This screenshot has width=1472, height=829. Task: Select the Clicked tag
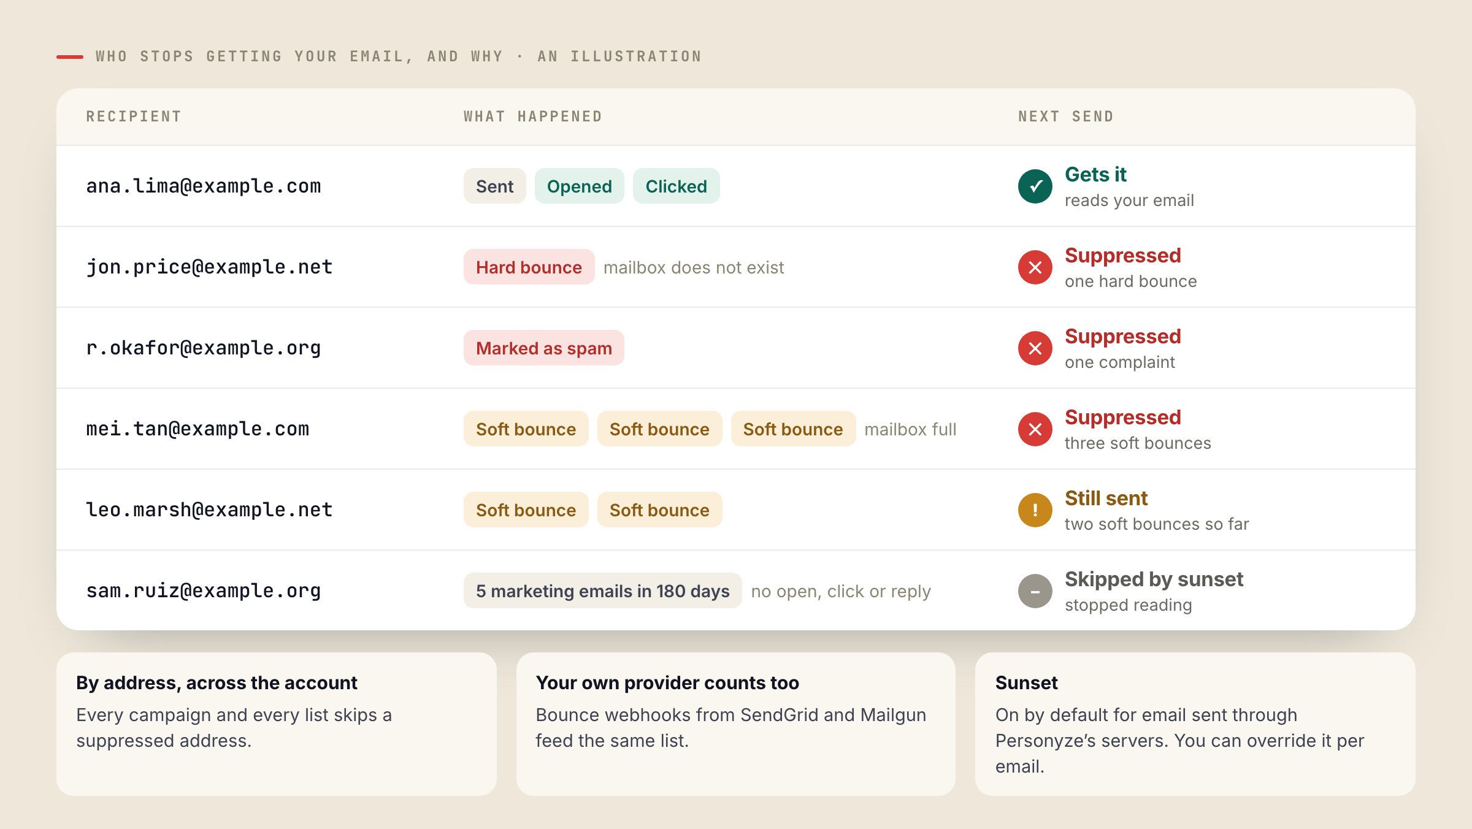point(677,186)
